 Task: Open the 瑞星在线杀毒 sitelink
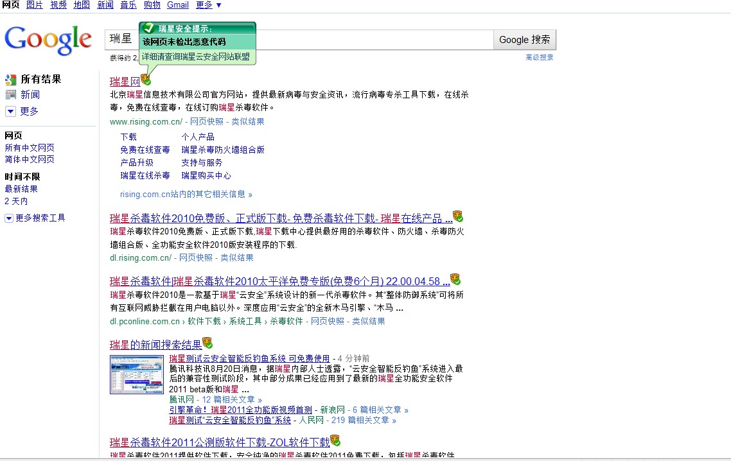(x=145, y=176)
